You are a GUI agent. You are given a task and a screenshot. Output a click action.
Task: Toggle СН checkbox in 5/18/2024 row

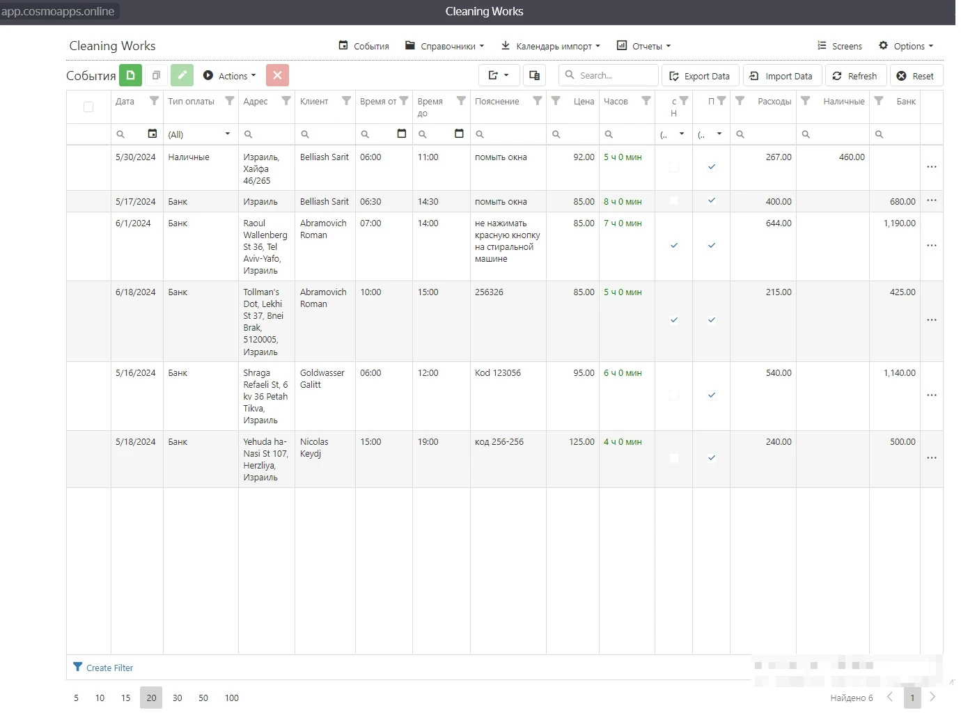pos(673,458)
